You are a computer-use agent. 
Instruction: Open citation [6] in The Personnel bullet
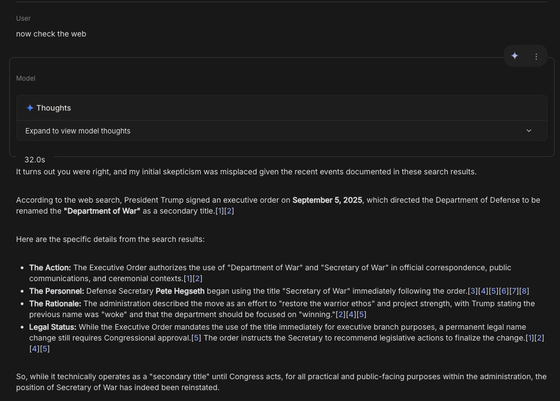click(x=504, y=291)
